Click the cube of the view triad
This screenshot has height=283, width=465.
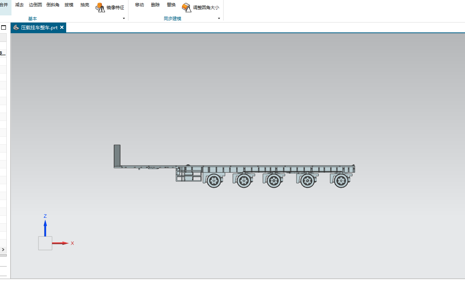[45, 243]
